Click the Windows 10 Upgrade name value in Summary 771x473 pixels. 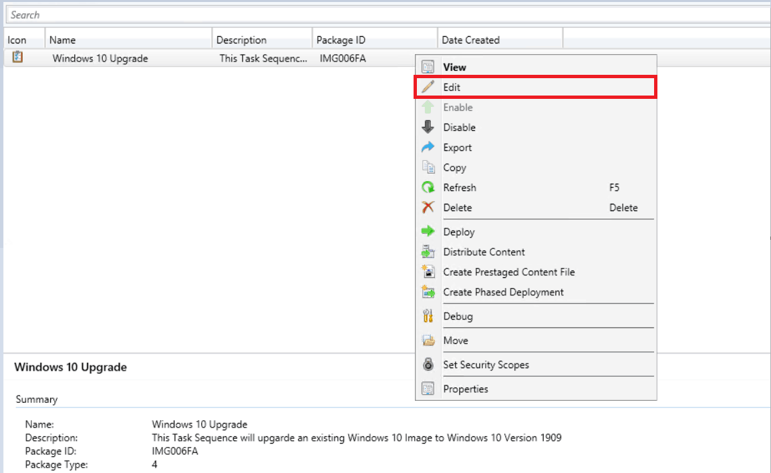[x=199, y=424]
